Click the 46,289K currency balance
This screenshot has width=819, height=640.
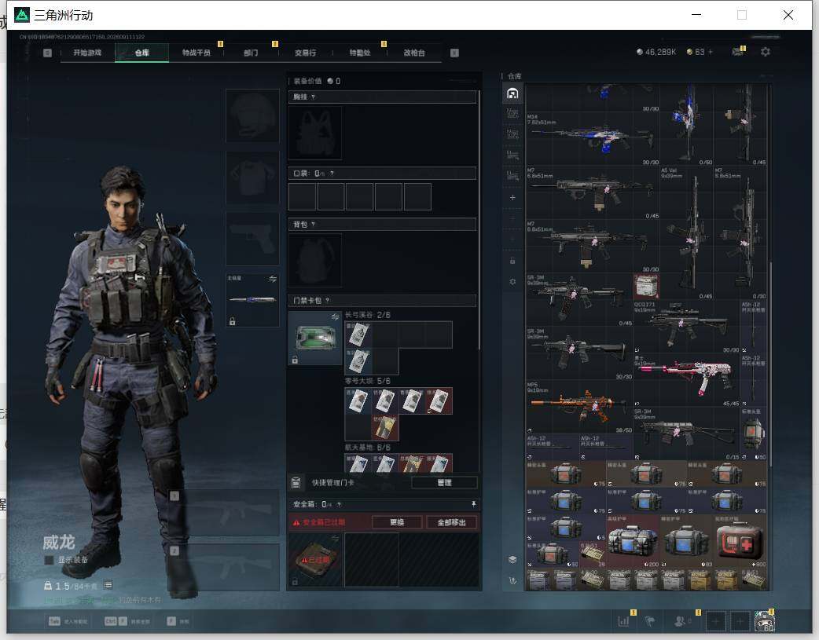[x=656, y=52]
